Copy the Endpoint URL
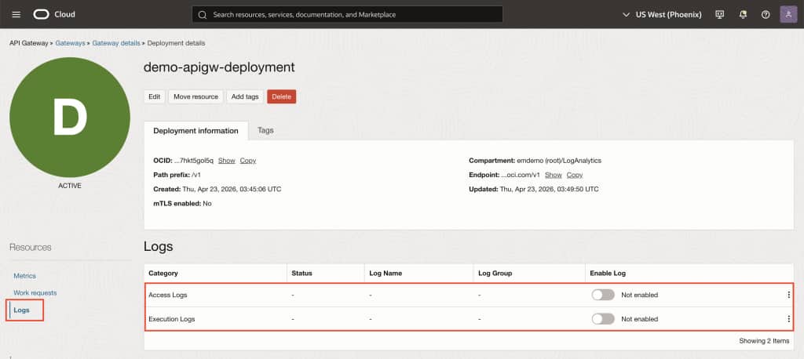 pyautogui.click(x=575, y=175)
